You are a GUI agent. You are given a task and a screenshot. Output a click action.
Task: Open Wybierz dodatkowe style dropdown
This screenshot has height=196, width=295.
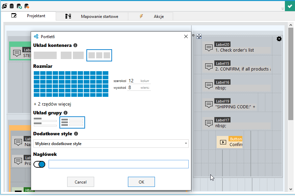111,143
